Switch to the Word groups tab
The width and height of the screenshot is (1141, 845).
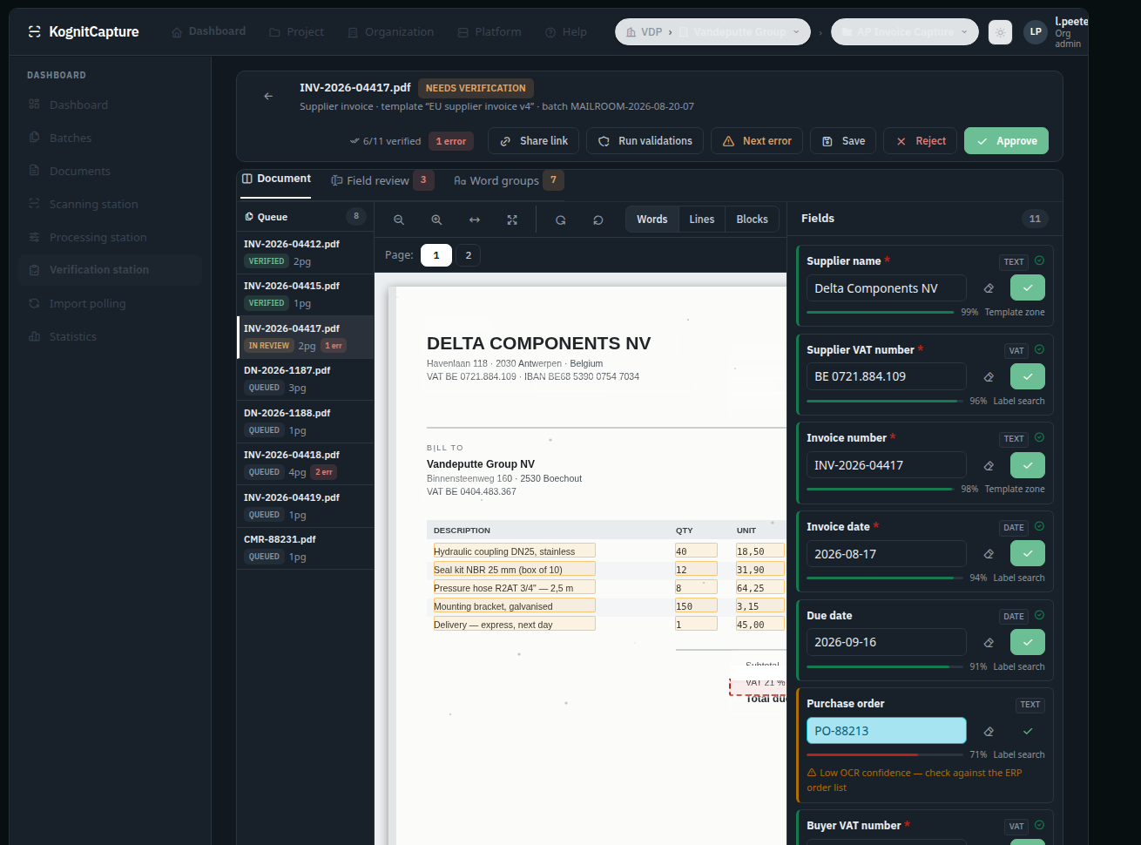pos(508,180)
